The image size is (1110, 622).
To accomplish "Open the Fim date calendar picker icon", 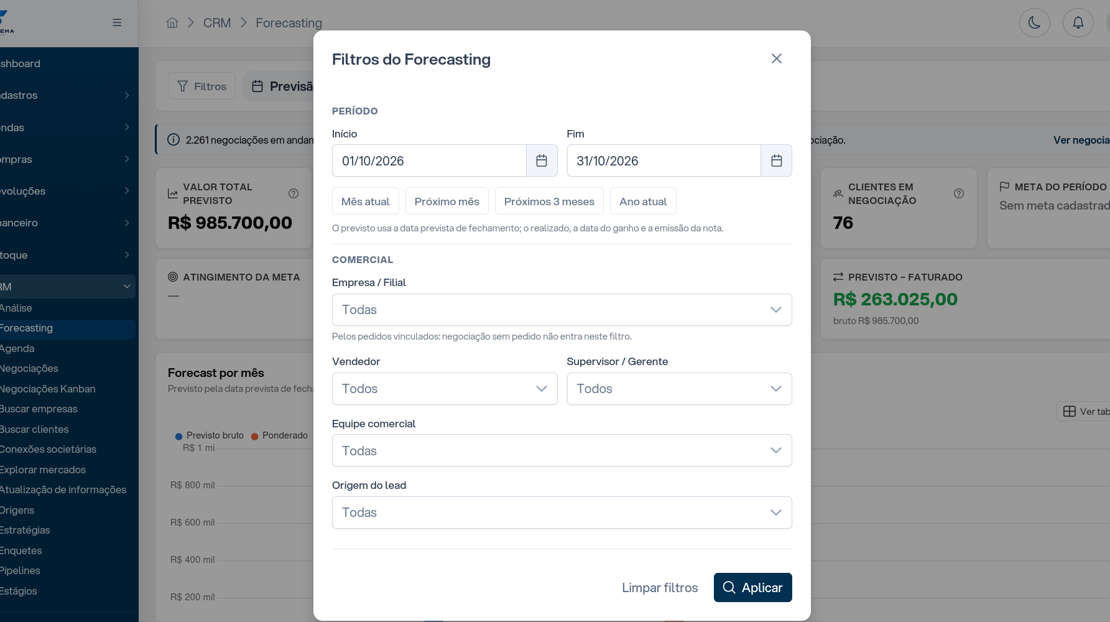I will (x=776, y=160).
